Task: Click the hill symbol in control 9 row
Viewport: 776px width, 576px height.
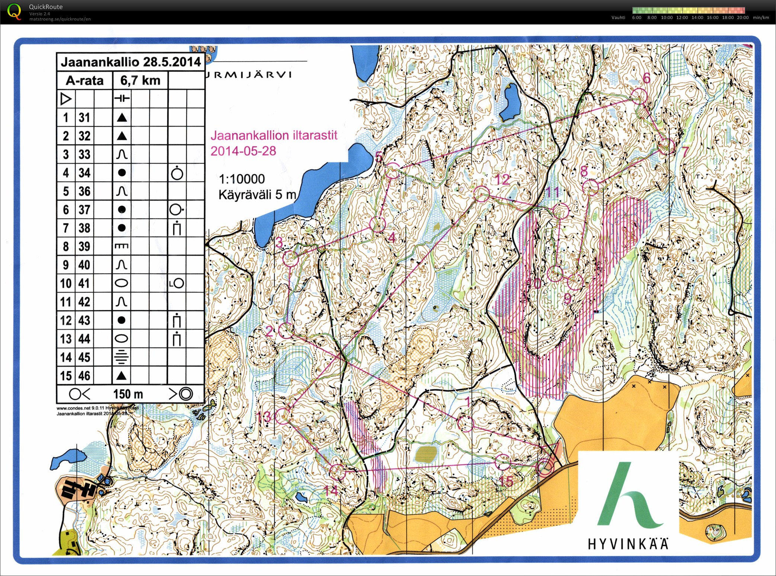Action: pos(122,265)
